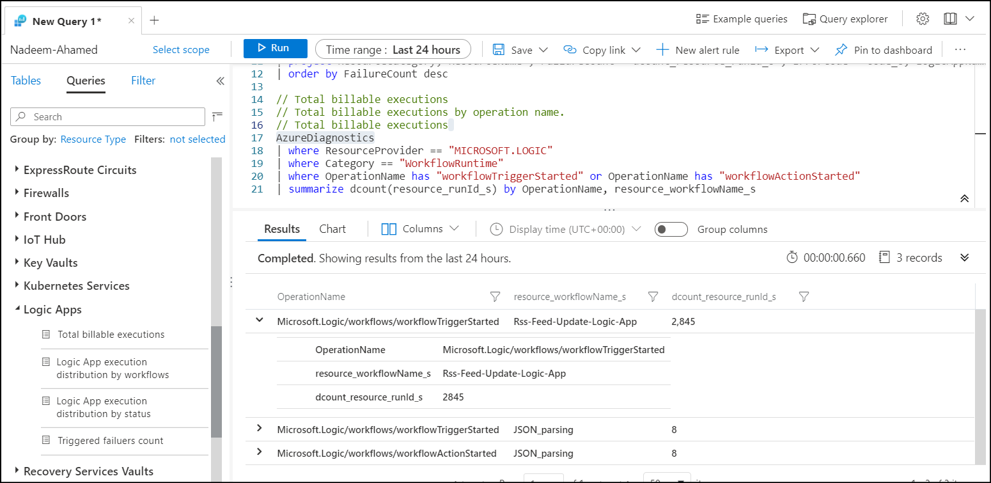Collapse the left sidebar panel
The height and width of the screenshot is (483, 991).
coord(220,81)
